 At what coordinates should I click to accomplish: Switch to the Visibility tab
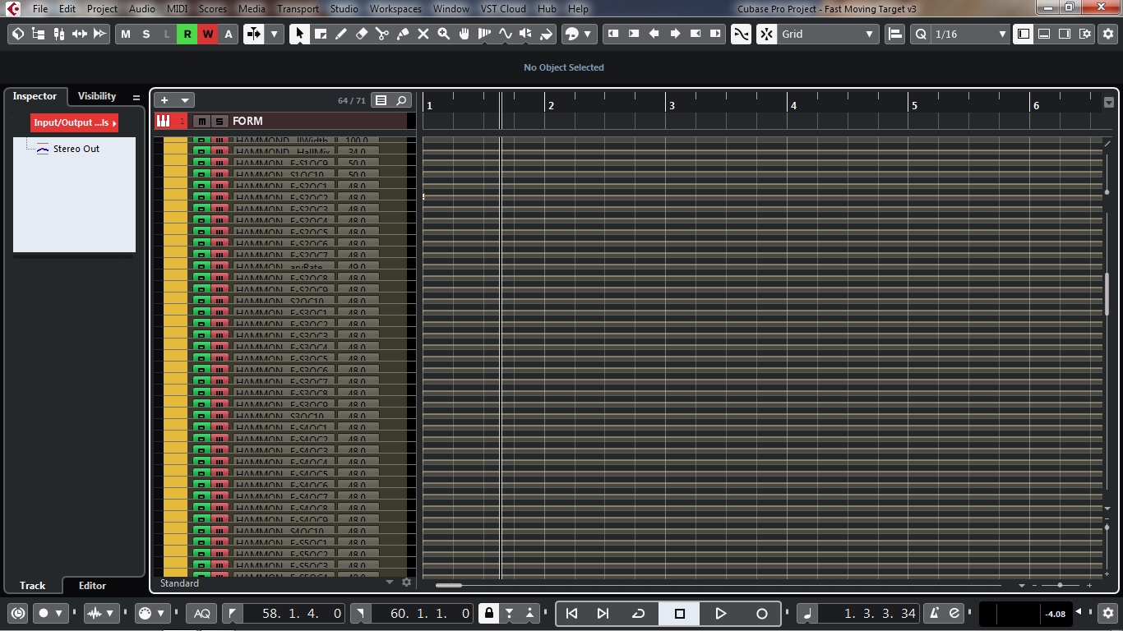point(97,96)
